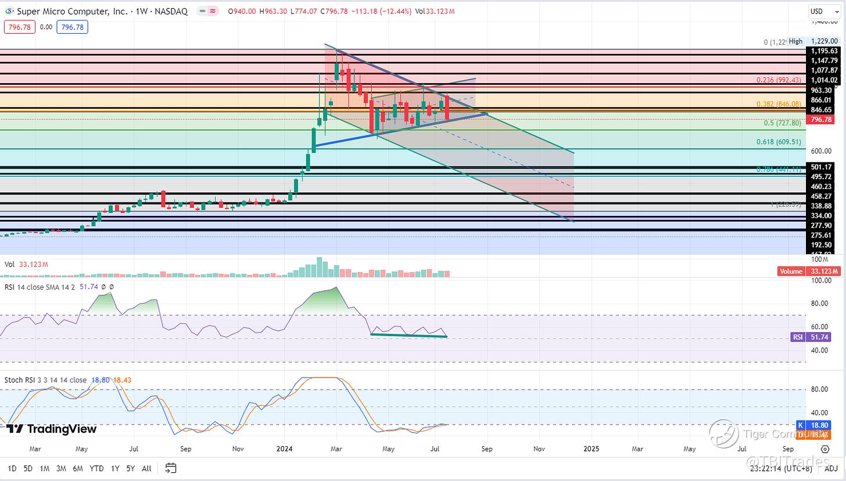846x481 pixels.
Task: Click the Vol 33.123M indicator legend
Action: point(25,263)
